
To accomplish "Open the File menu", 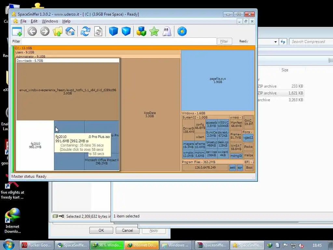I will pyautogui.click(x=23, y=21).
